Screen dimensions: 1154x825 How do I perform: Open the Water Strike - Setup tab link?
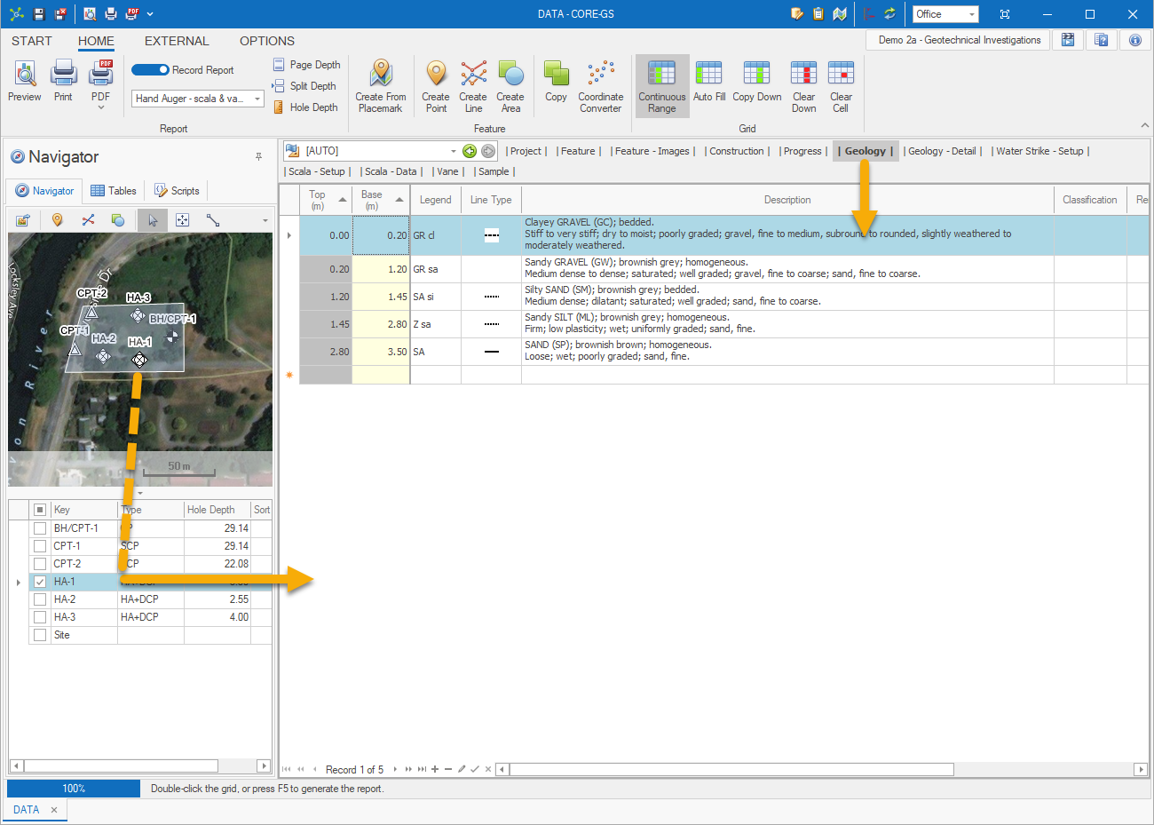[1040, 151]
